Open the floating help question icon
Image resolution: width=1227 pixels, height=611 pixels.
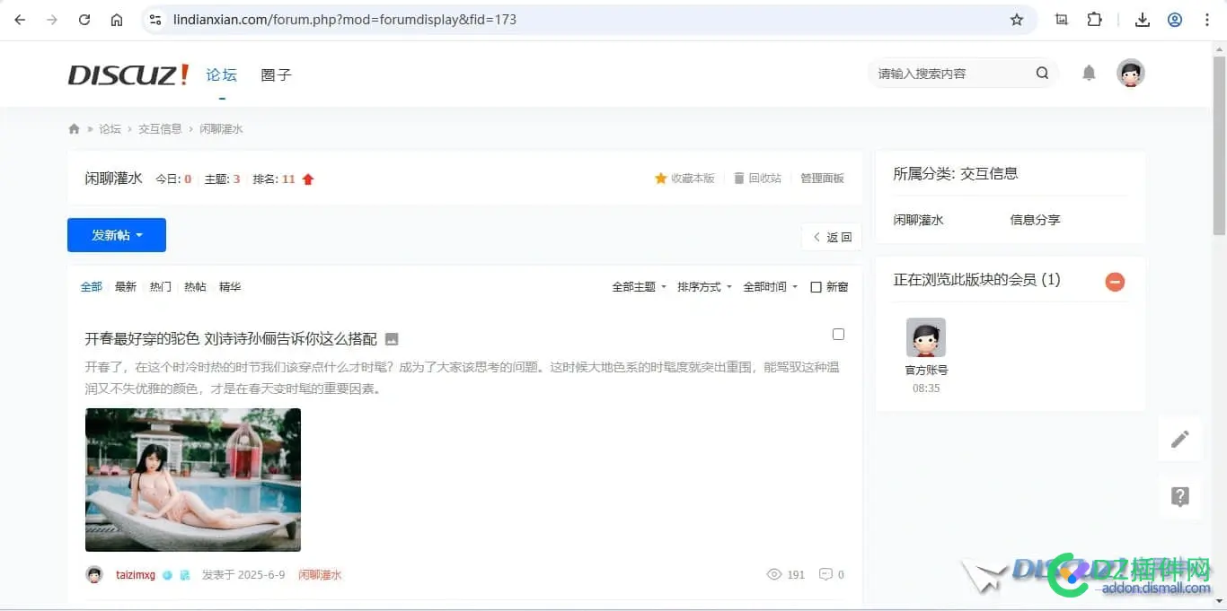click(1180, 496)
